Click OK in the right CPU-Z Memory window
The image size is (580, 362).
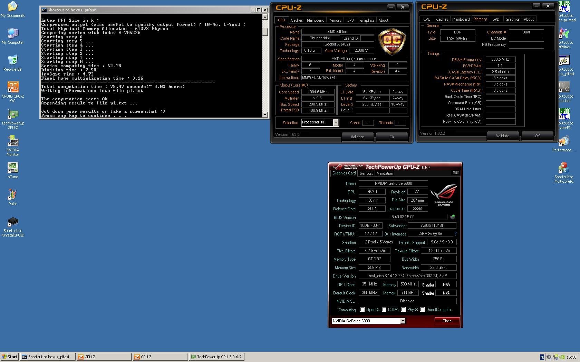pyautogui.click(x=537, y=136)
